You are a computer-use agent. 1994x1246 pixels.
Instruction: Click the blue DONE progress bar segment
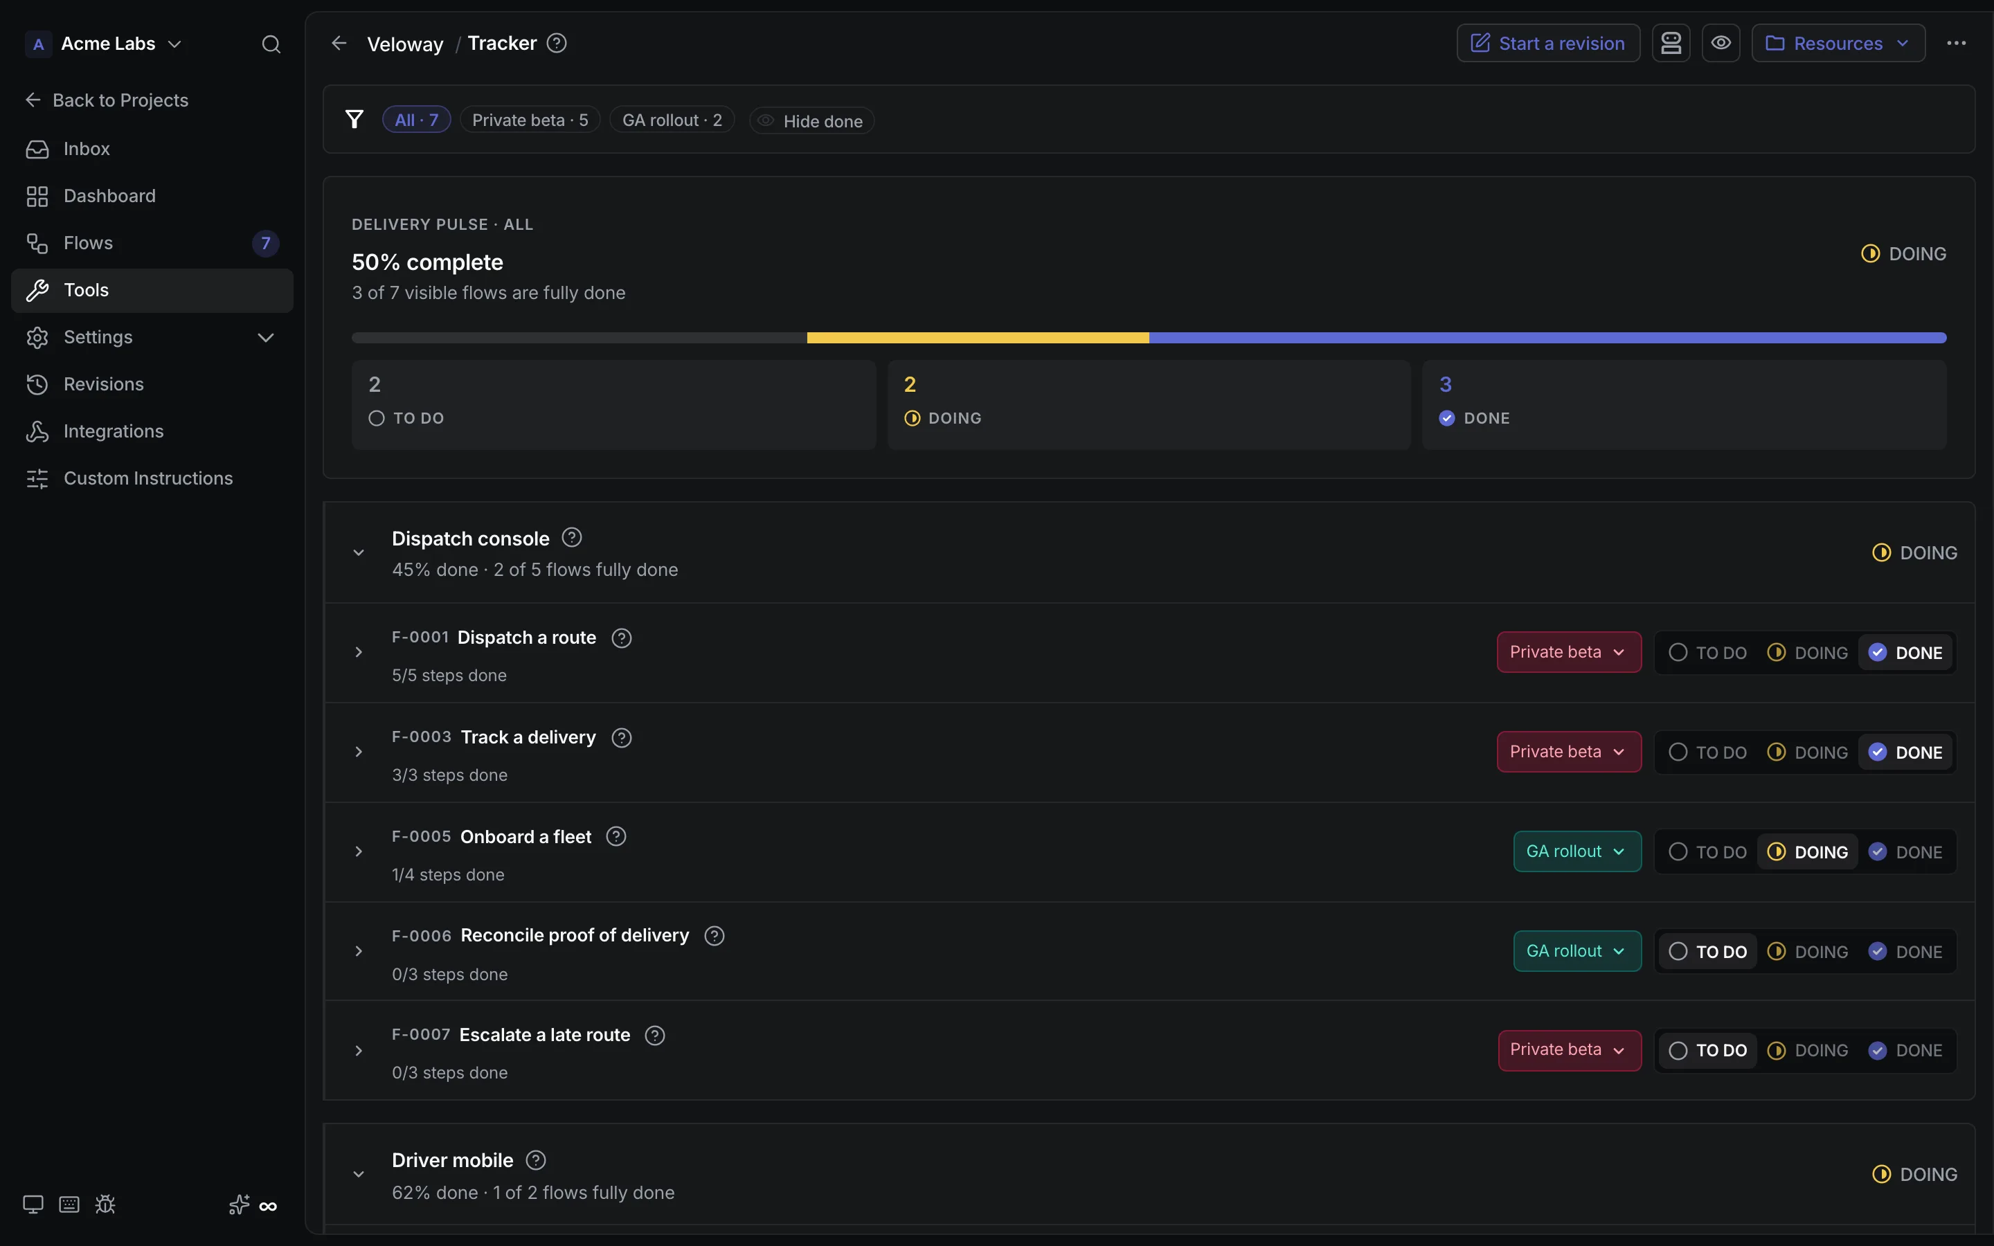click(x=1548, y=338)
